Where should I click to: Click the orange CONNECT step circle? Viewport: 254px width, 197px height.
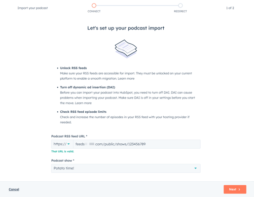tap(94, 5)
